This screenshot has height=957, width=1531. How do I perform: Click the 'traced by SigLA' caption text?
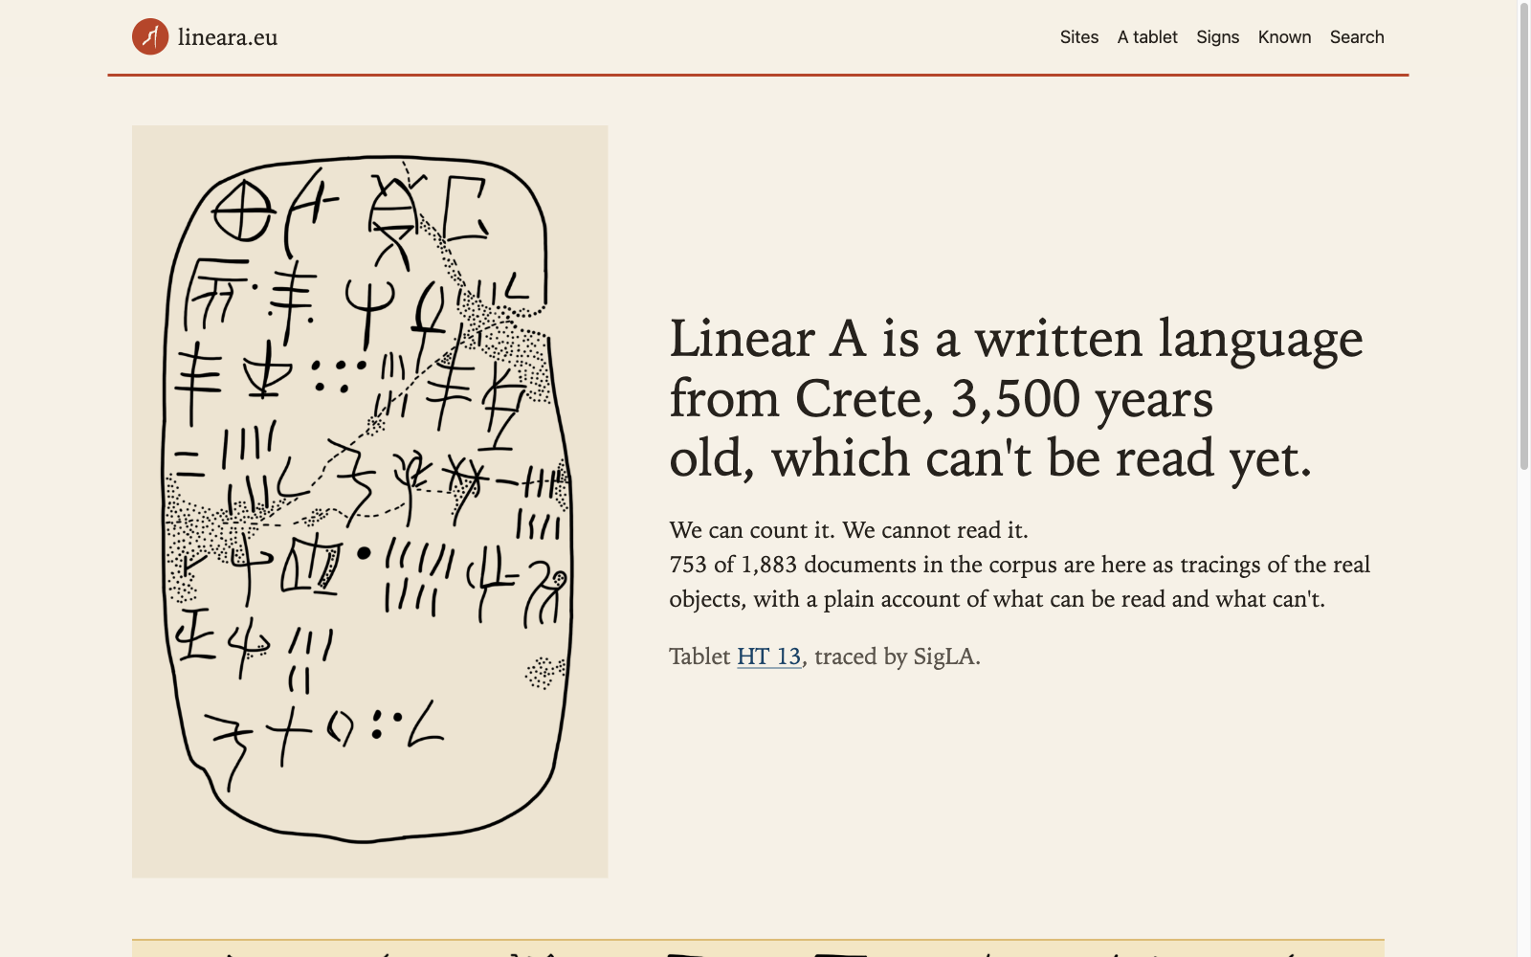(897, 657)
